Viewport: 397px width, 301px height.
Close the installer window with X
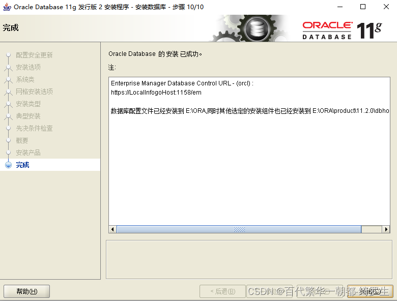(386, 7)
